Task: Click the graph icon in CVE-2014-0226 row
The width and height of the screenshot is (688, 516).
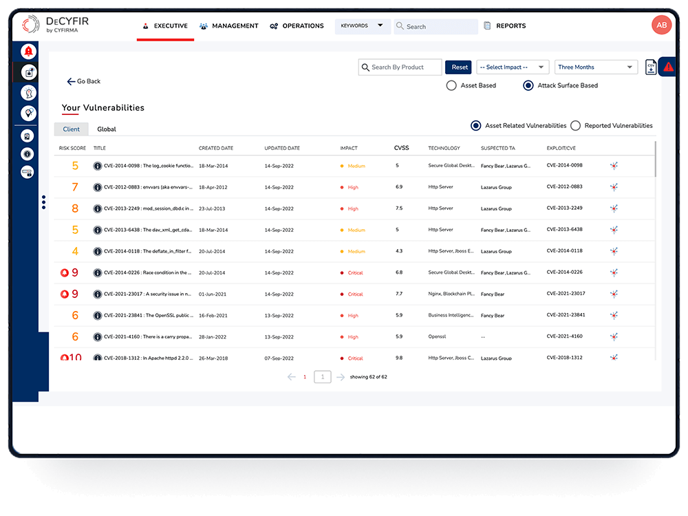Action: pyautogui.click(x=614, y=272)
